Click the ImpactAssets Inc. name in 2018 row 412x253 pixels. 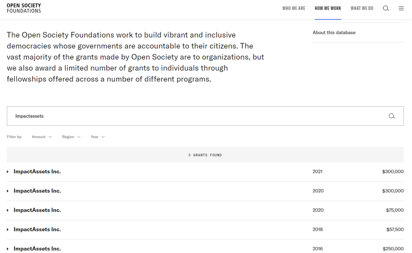(x=37, y=229)
